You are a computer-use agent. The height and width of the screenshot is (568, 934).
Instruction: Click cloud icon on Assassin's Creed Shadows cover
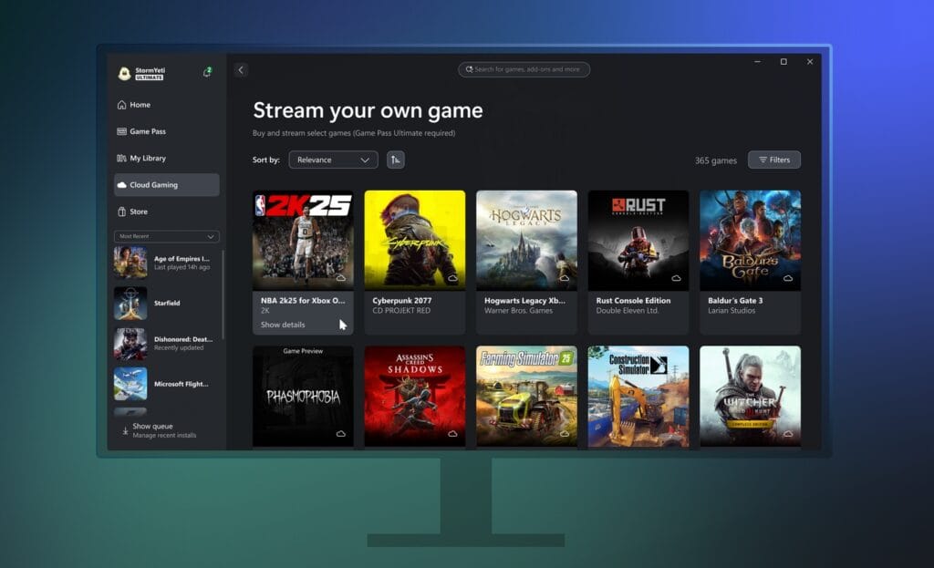point(452,433)
